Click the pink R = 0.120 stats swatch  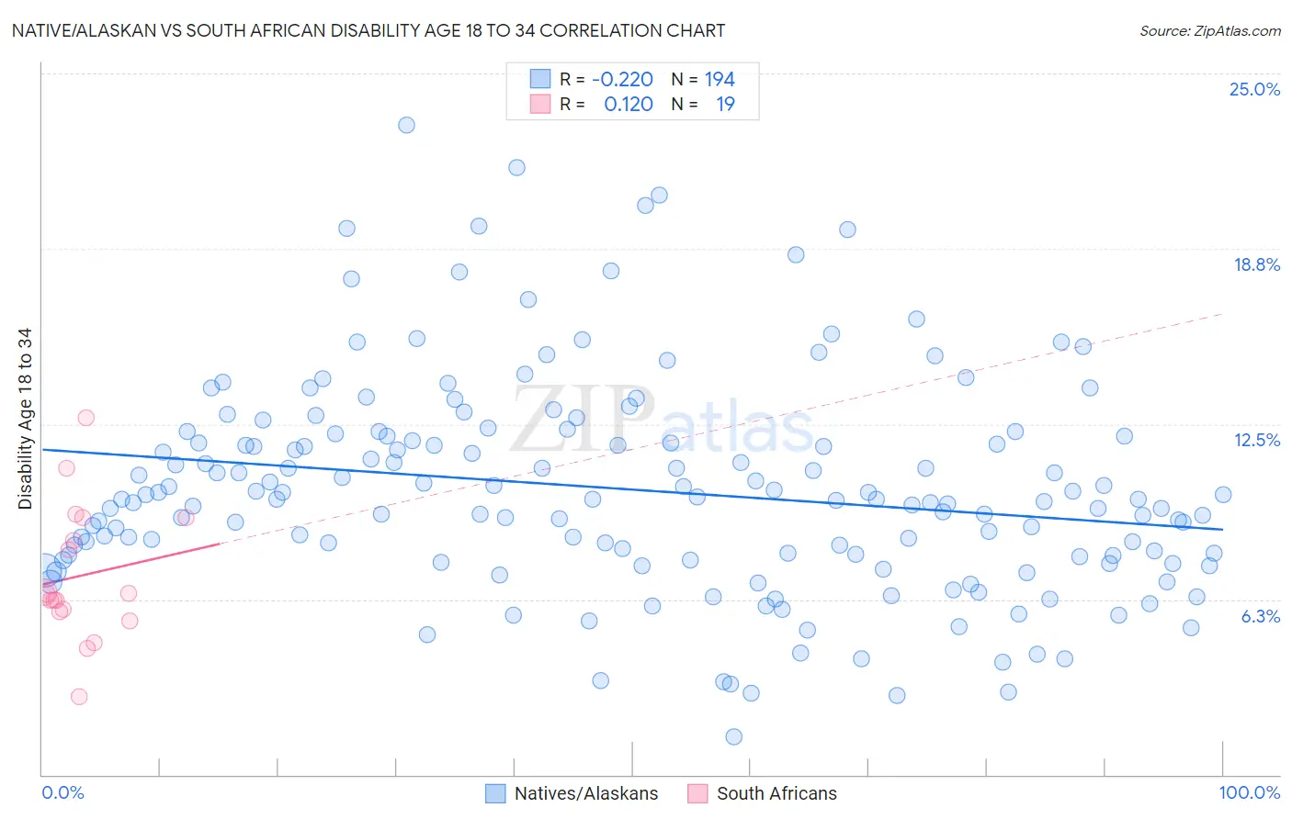pos(539,104)
